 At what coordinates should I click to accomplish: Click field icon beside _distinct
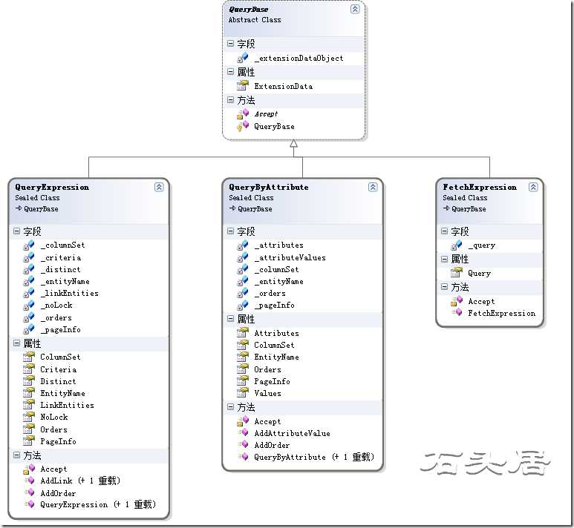click(x=28, y=269)
